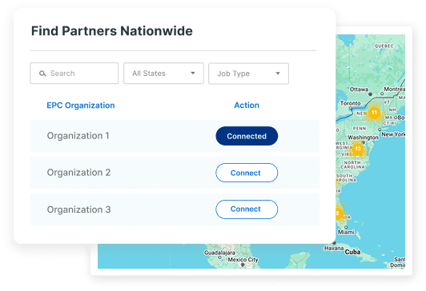Image resolution: width=426 pixels, height=291 pixels.
Task: Click the Connected button for Organization 1
Action: pyautogui.click(x=247, y=136)
